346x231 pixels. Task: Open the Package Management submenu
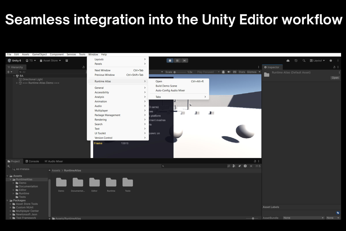[x=118, y=115]
